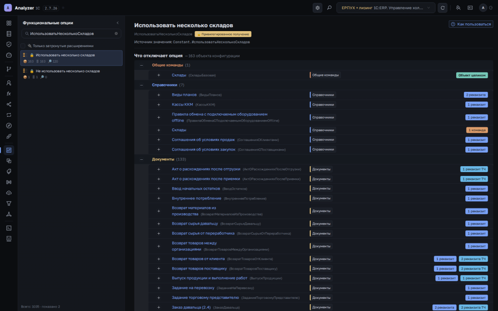Image resolution: width=498 pixels, height=311 pixels.
Task: Select 'Использовать несколько складов' option in list
Action: click(71, 58)
